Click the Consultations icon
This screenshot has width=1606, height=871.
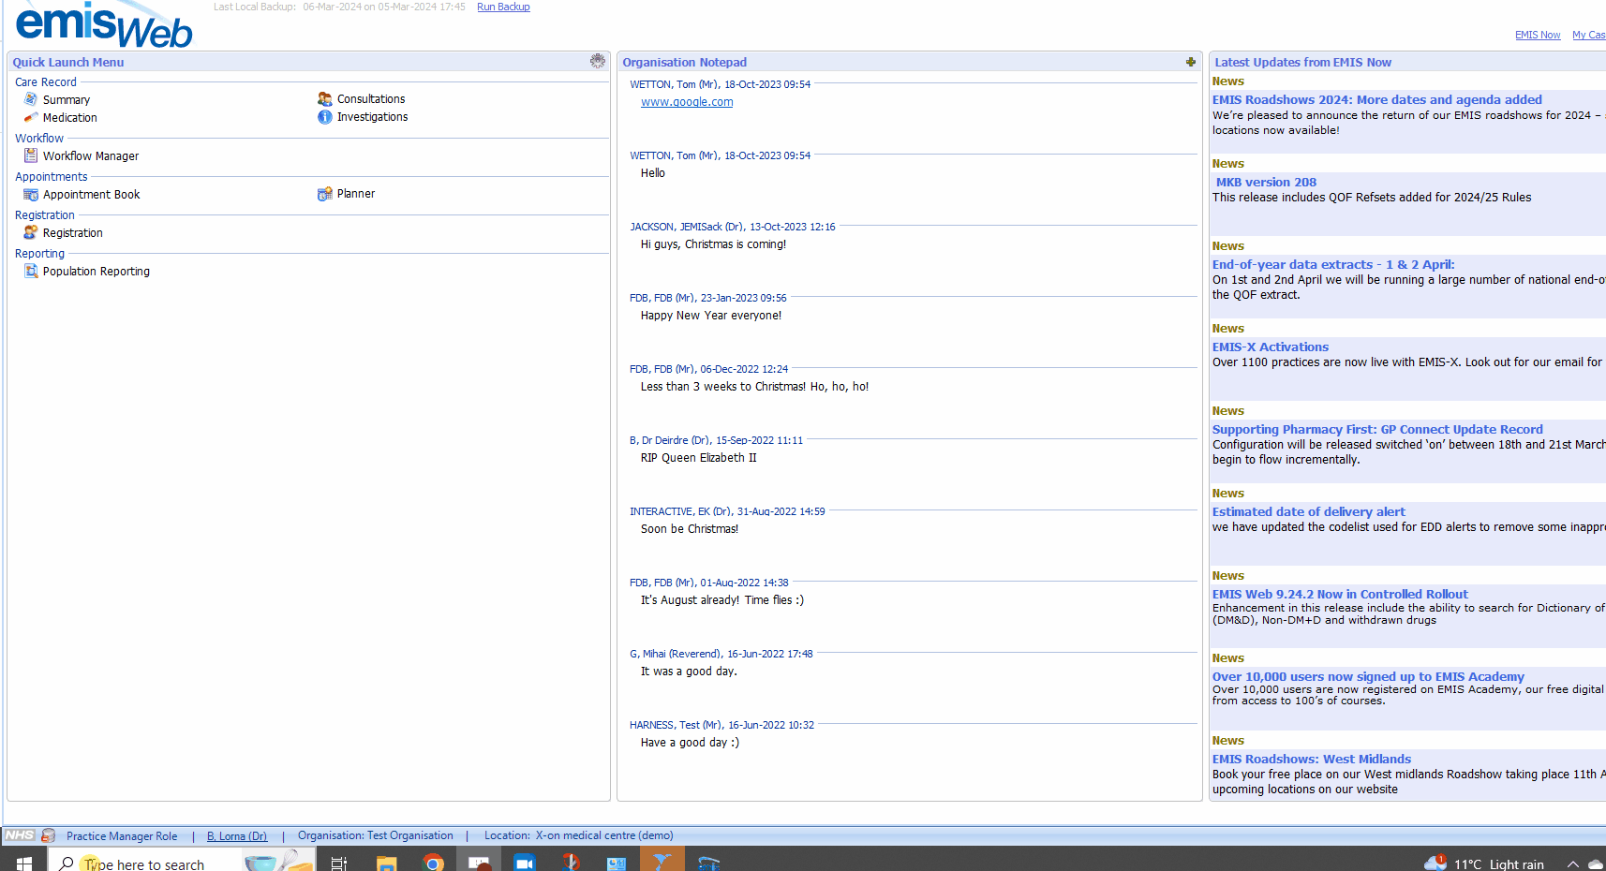(325, 99)
